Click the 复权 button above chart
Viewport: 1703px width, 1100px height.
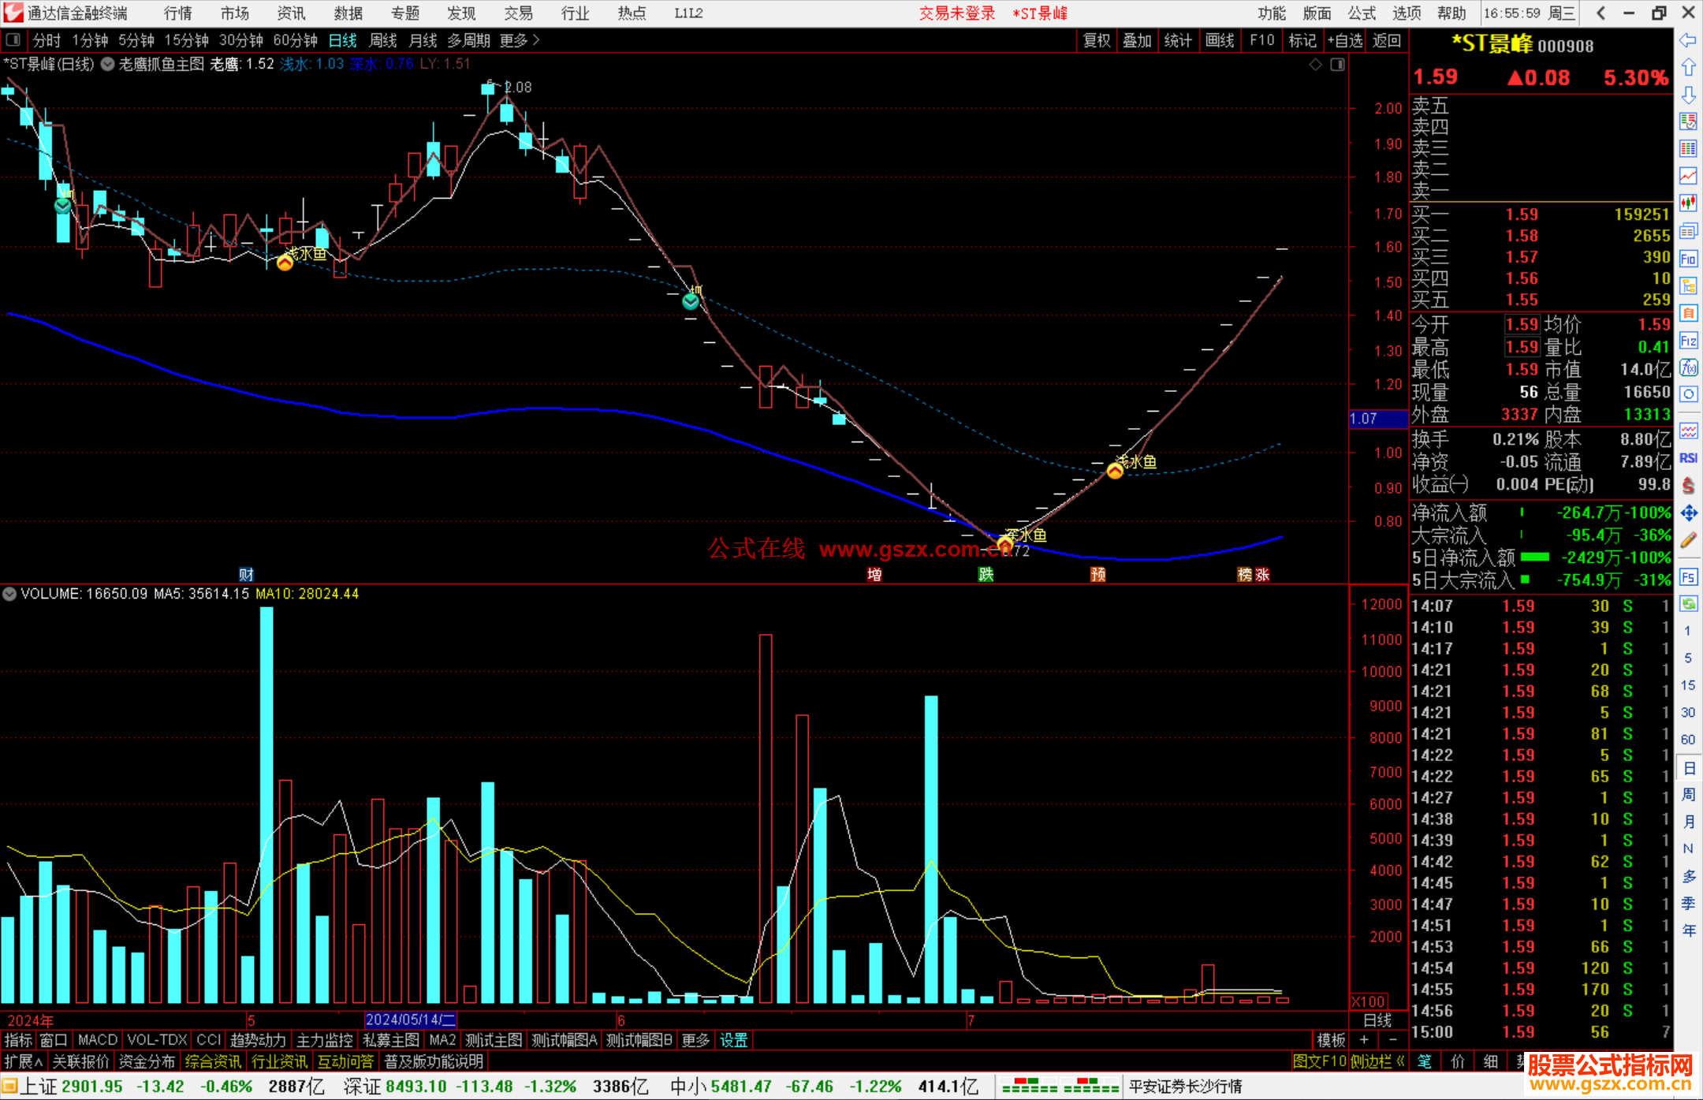[x=1096, y=40]
